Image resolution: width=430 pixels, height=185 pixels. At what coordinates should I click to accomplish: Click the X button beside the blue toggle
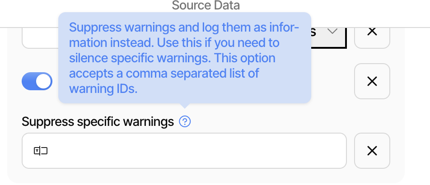pyautogui.click(x=372, y=81)
